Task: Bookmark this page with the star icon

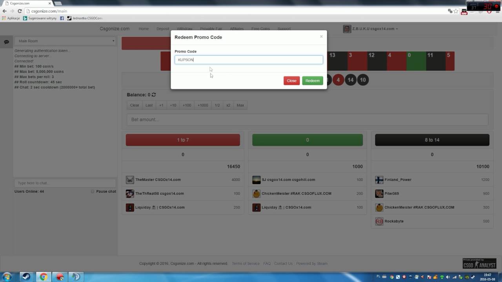Action: [456, 11]
